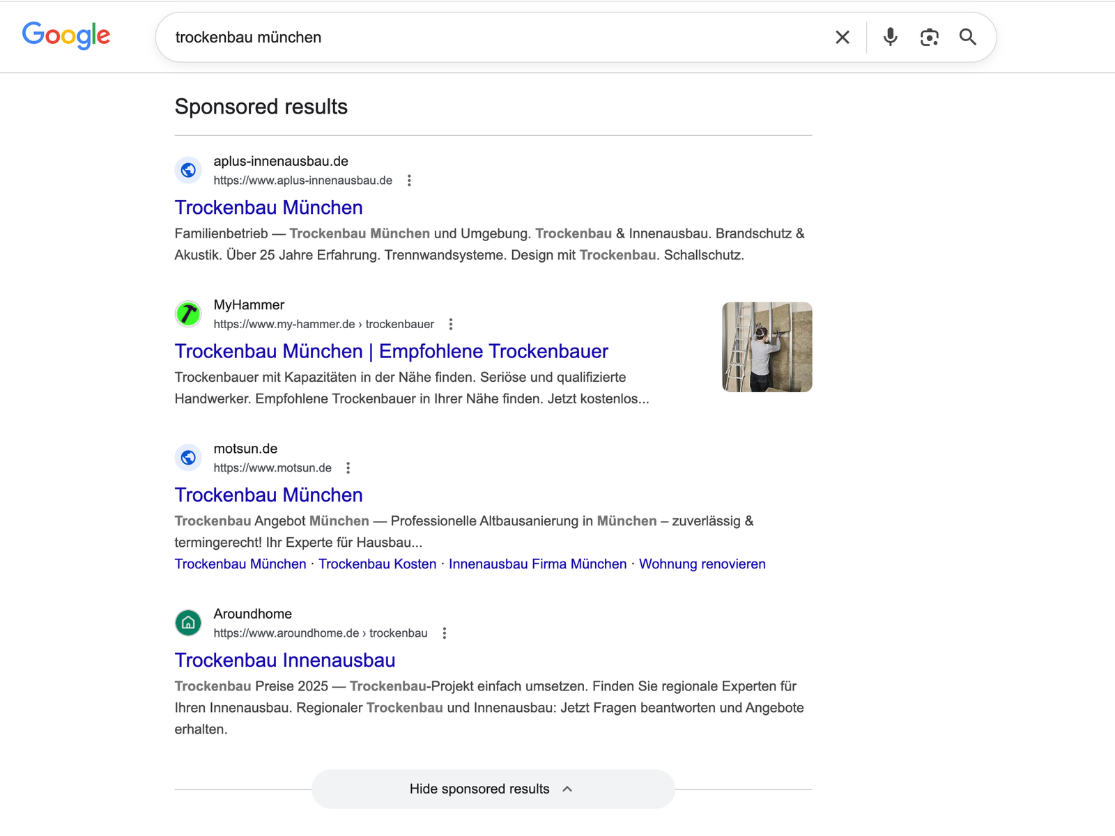The width and height of the screenshot is (1115, 836).
Task: Open search by image camera icon
Action: pyautogui.click(x=929, y=38)
